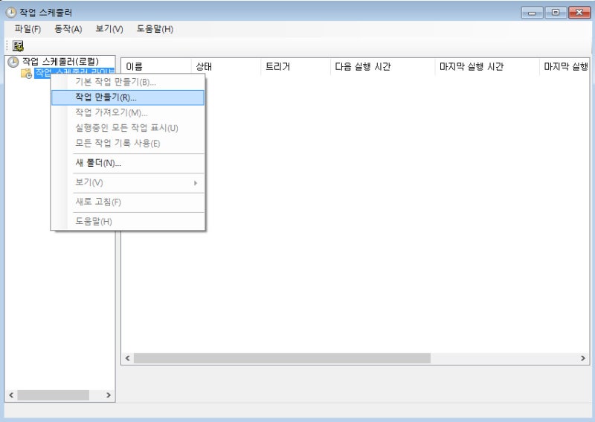Open the 도움말(H) menu in the menu bar
Screen dimensions: 595x422
[x=155, y=29]
